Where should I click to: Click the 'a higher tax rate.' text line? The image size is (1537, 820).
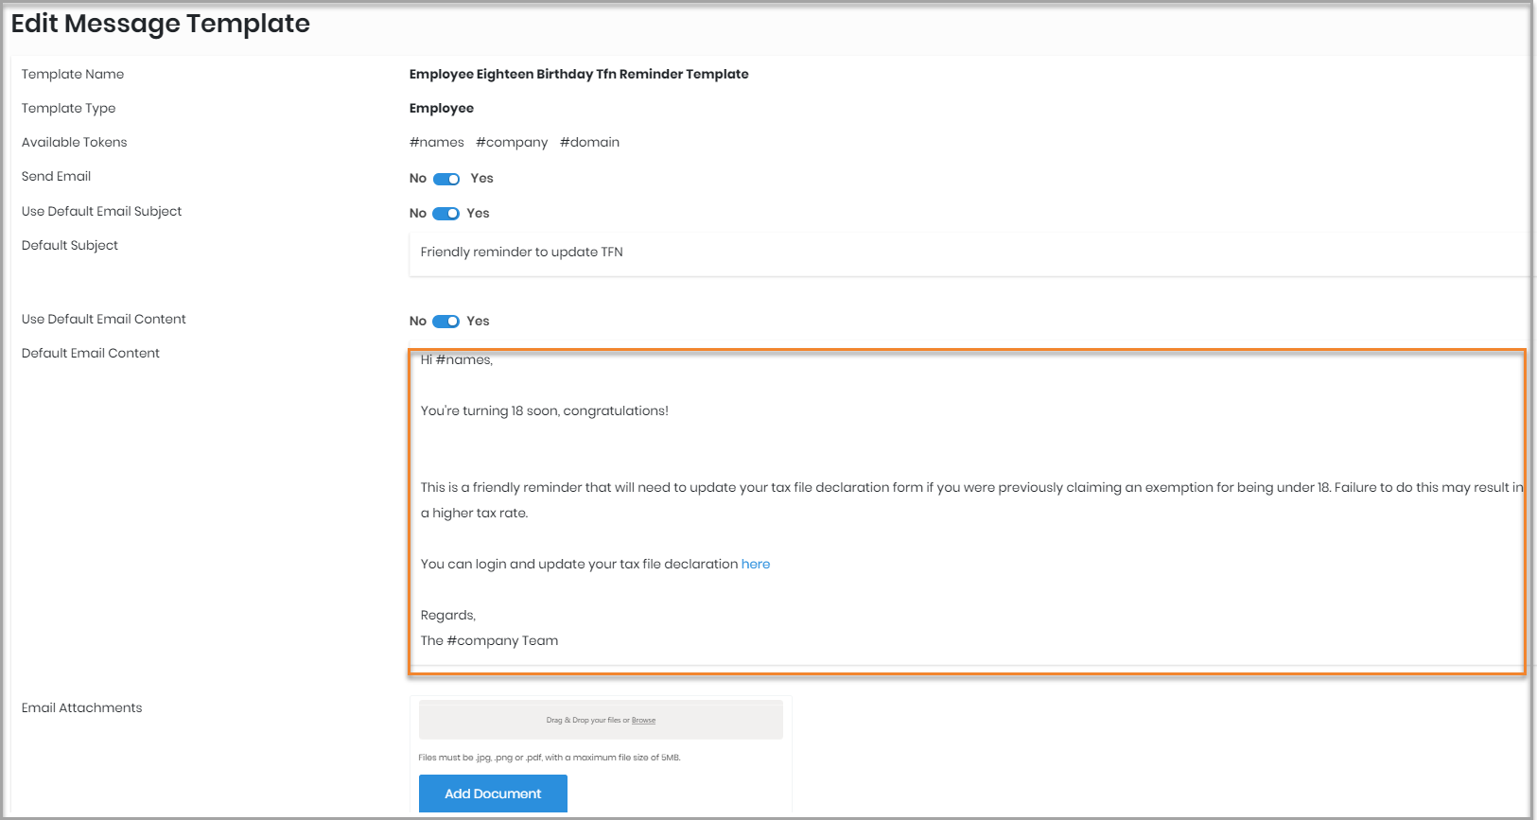[x=474, y=514]
